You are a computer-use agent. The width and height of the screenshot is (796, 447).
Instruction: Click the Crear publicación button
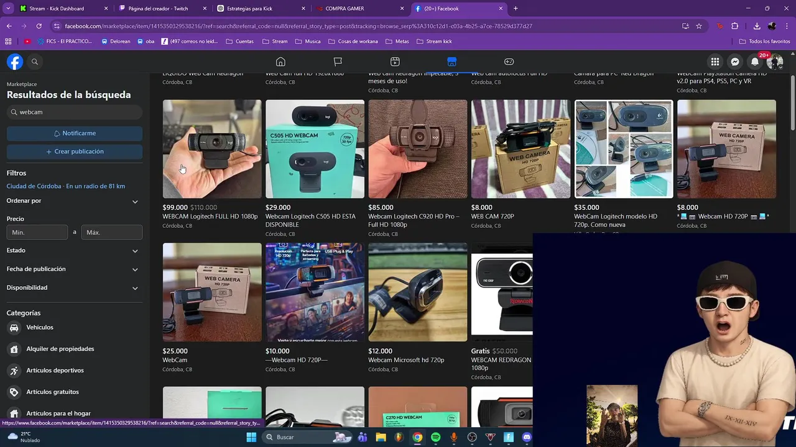pyautogui.click(x=75, y=151)
